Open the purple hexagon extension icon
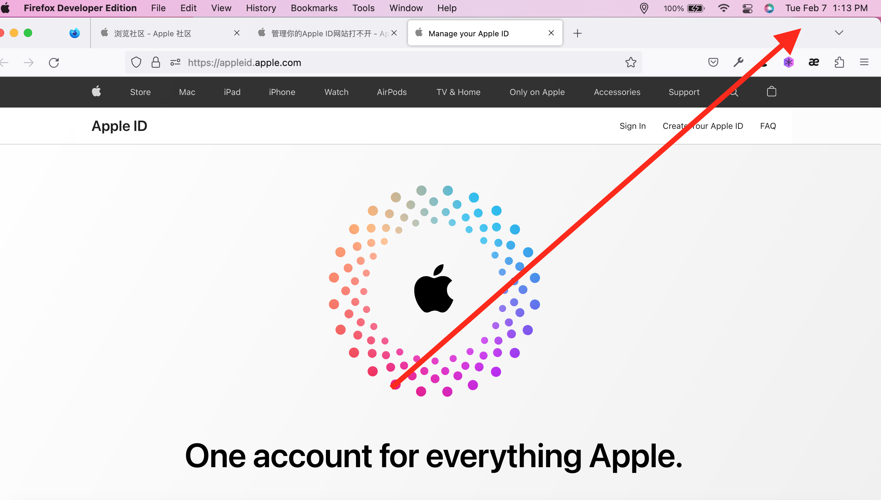The width and height of the screenshot is (881, 500). pyautogui.click(x=789, y=62)
